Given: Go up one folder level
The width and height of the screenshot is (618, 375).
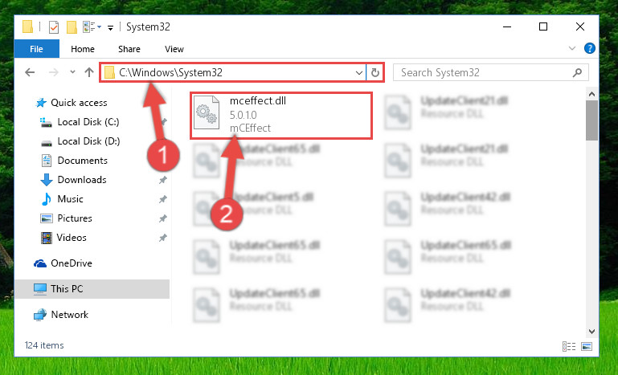Looking at the screenshot, I should pyautogui.click(x=89, y=72).
